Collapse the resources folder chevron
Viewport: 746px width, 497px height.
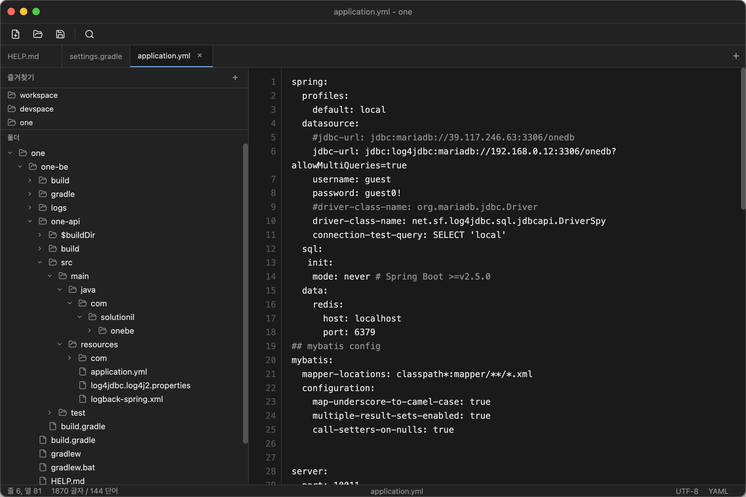[60, 344]
